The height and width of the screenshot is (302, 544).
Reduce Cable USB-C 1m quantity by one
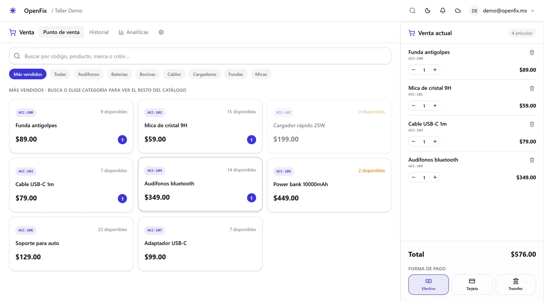pyautogui.click(x=413, y=141)
